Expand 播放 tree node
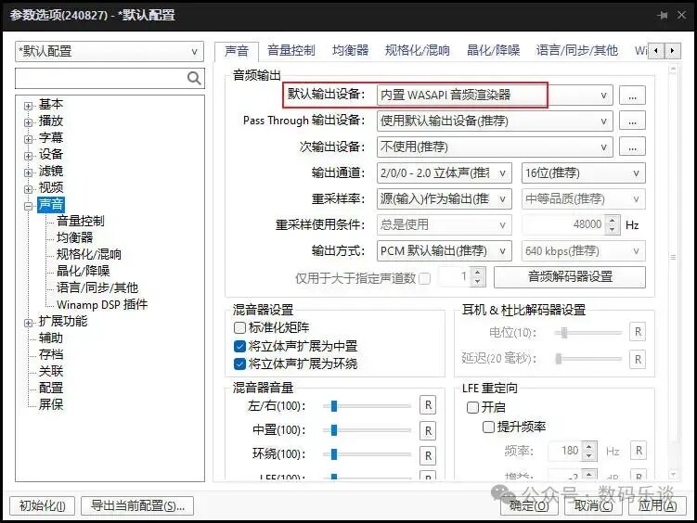Screen dimensions: 697x523 (29, 122)
